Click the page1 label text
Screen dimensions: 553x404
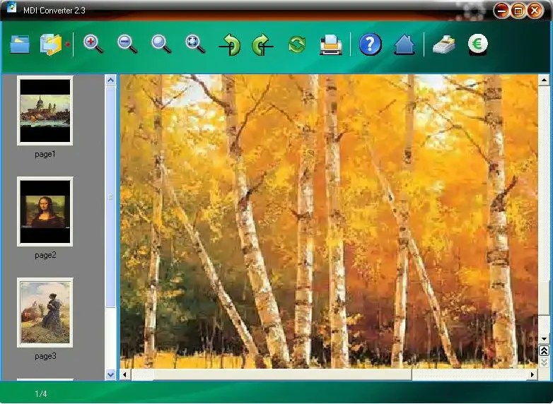point(45,154)
